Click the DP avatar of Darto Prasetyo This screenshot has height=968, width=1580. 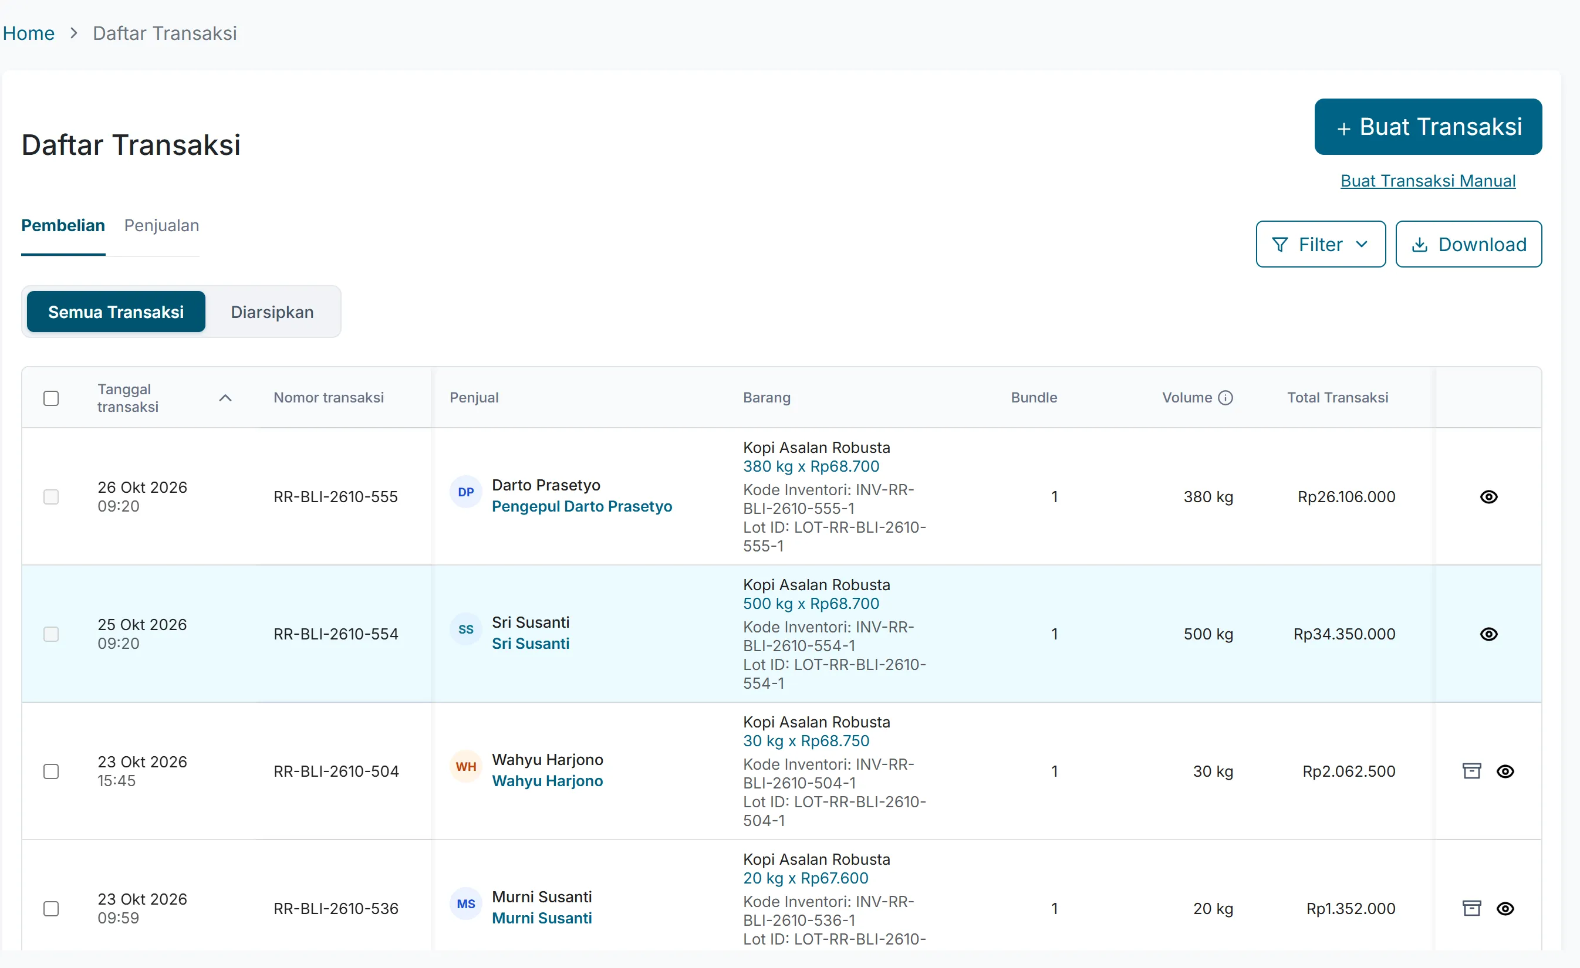click(465, 492)
